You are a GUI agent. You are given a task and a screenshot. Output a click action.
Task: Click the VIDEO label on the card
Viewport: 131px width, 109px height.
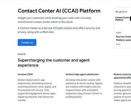119,33
